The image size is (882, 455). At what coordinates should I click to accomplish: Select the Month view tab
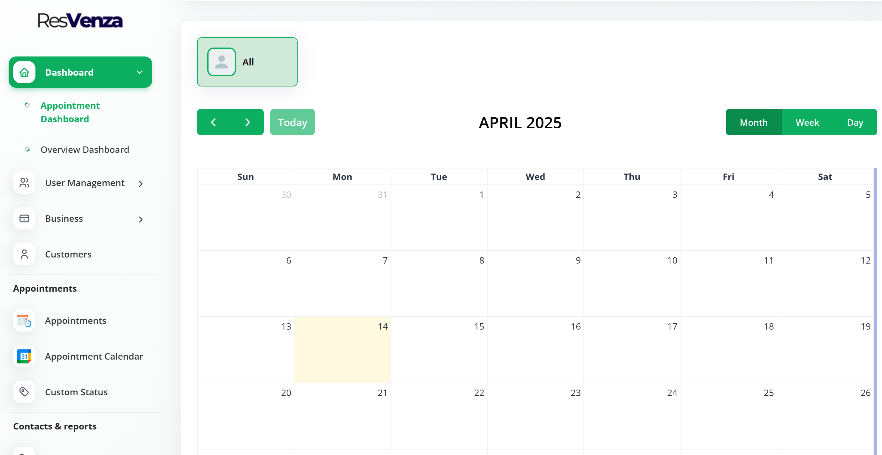753,122
